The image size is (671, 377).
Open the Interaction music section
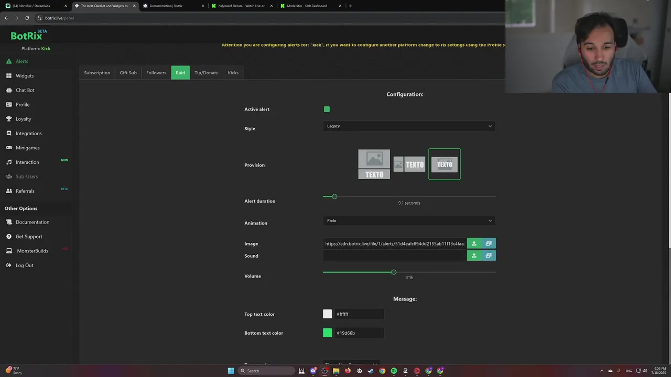point(27,162)
